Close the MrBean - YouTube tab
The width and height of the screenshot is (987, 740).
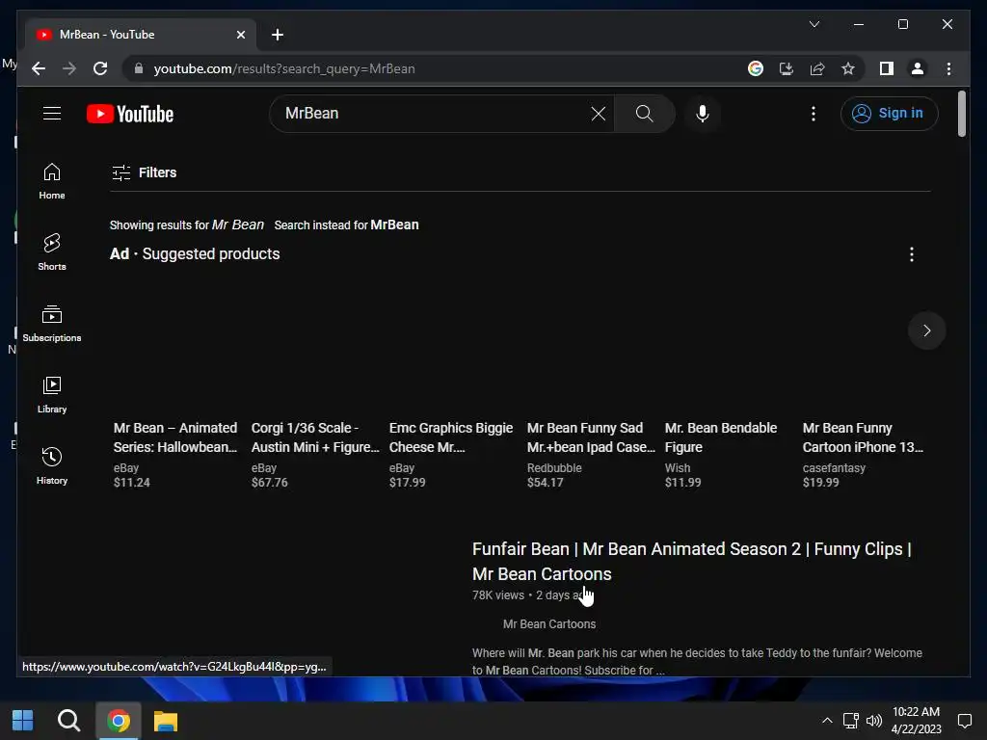click(240, 35)
